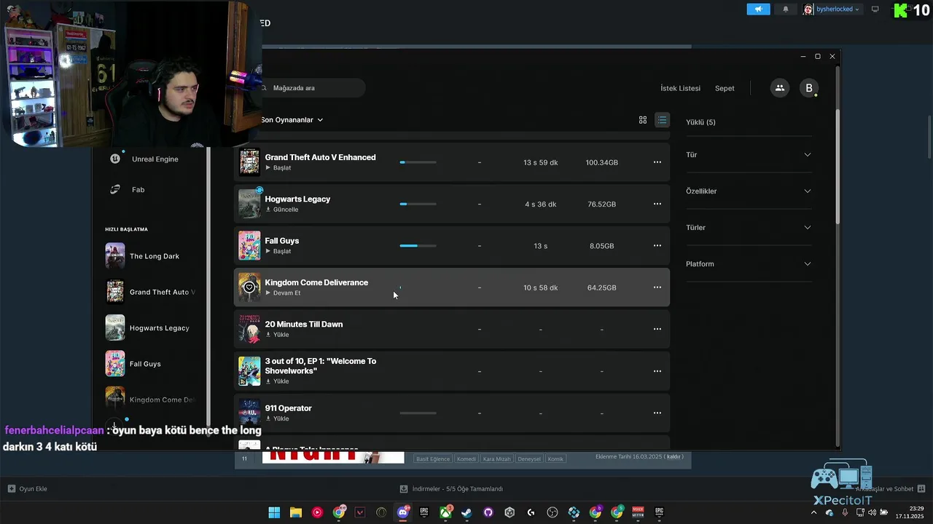Click the Mağazada ara search field
Screen dimensions: 933x524
[x=313, y=88]
